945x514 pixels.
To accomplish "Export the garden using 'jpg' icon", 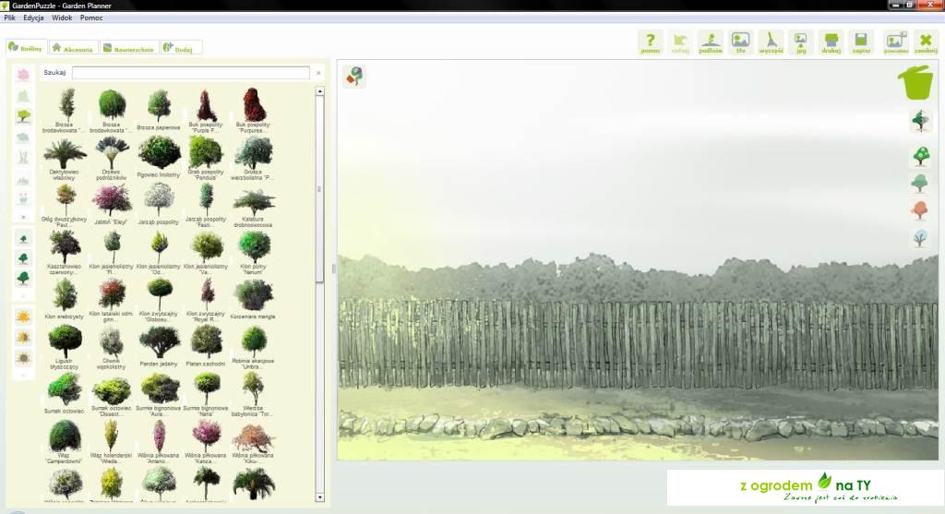I will tap(800, 42).
